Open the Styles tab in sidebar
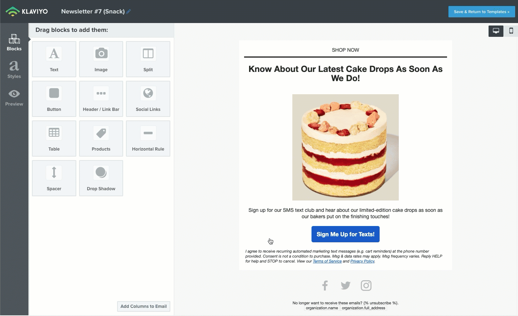 coord(14,70)
